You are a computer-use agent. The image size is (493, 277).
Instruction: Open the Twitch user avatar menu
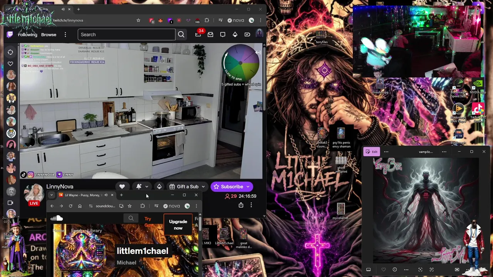[x=259, y=35]
